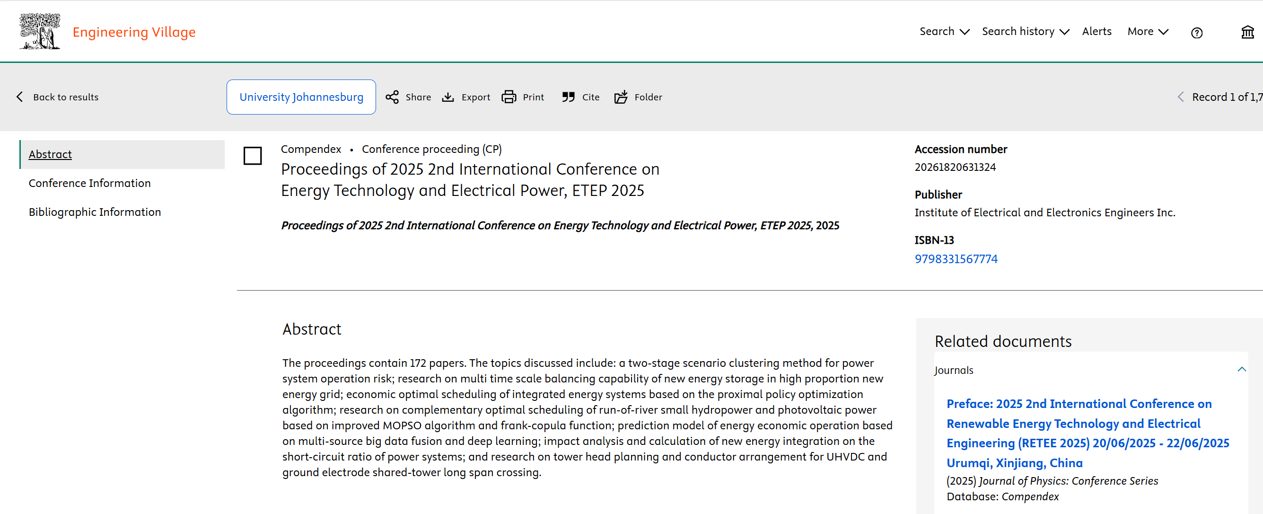This screenshot has width=1263, height=514.
Task: Open the help question mark icon
Action: (x=1197, y=33)
